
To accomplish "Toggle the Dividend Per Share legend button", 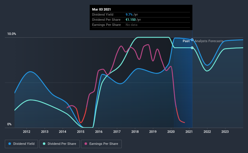I will click(x=60, y=144).
